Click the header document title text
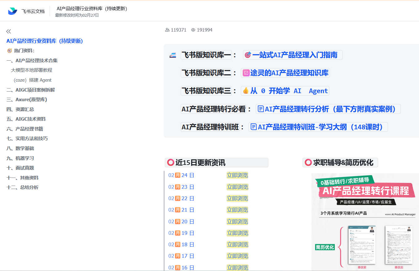The width and height of the screenshot is (419, 271). (x=92, y=9)
